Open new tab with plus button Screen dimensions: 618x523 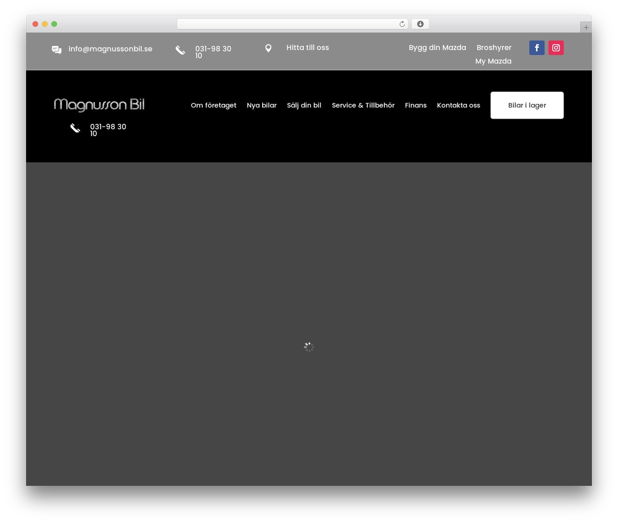tap(586, 28)
